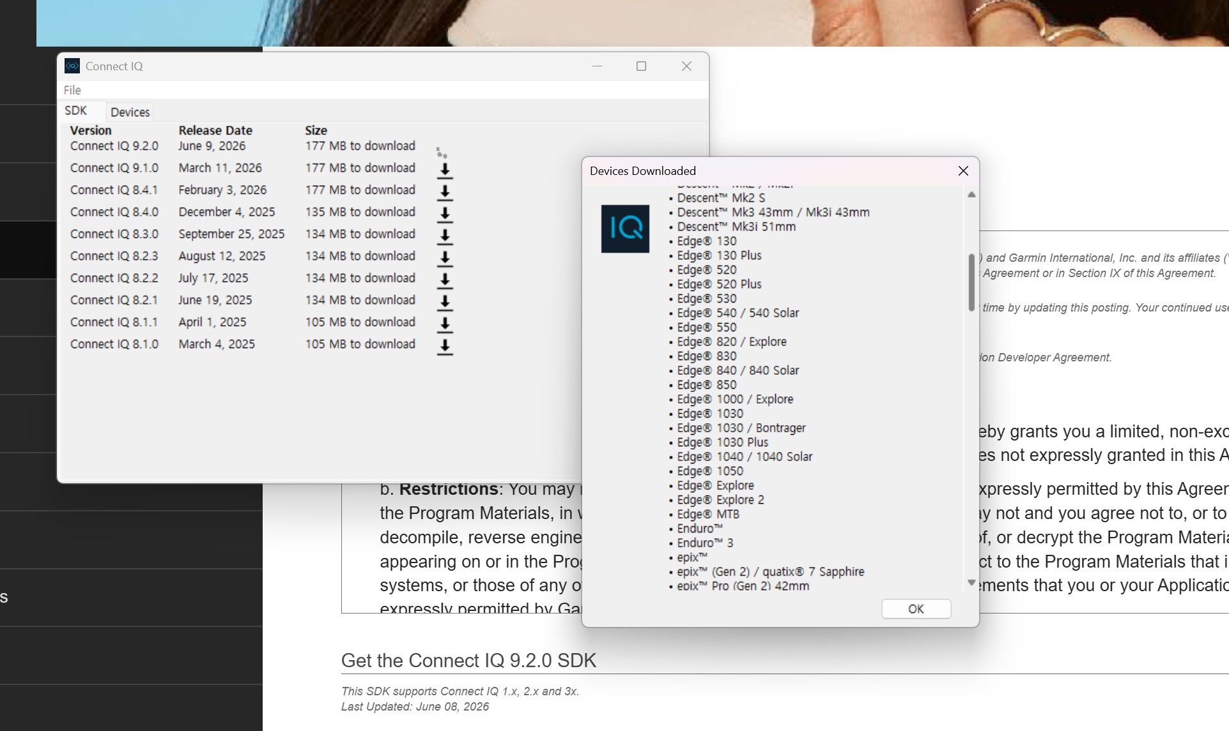Close the Connect IQ window
Image resolution: width=1229 pixels, height=731 pixels.
686,66
